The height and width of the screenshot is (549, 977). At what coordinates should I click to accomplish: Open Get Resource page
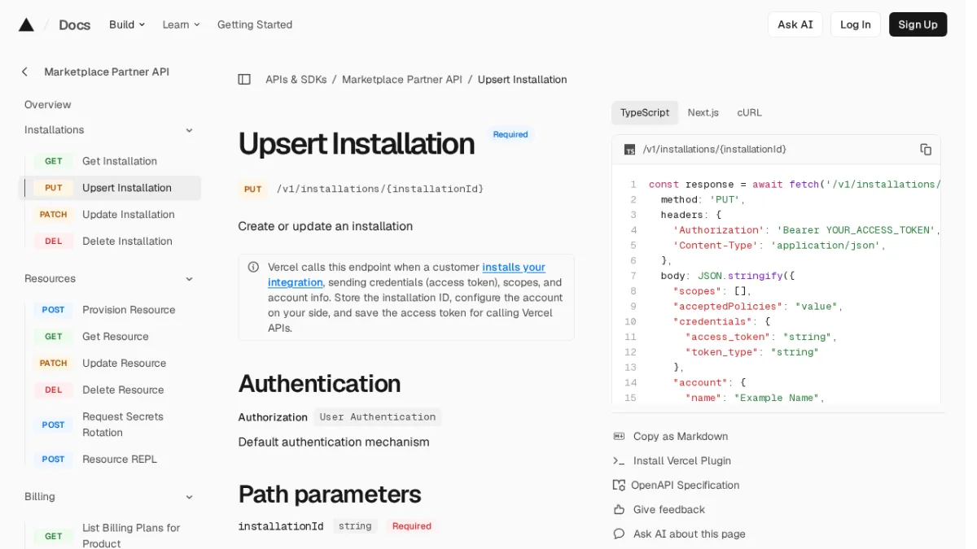coord(116,337)
